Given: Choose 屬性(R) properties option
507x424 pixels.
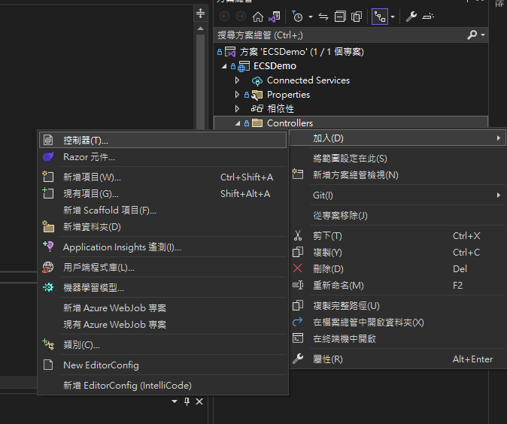Looking at the screenshot, I should (x=397, y=359).
